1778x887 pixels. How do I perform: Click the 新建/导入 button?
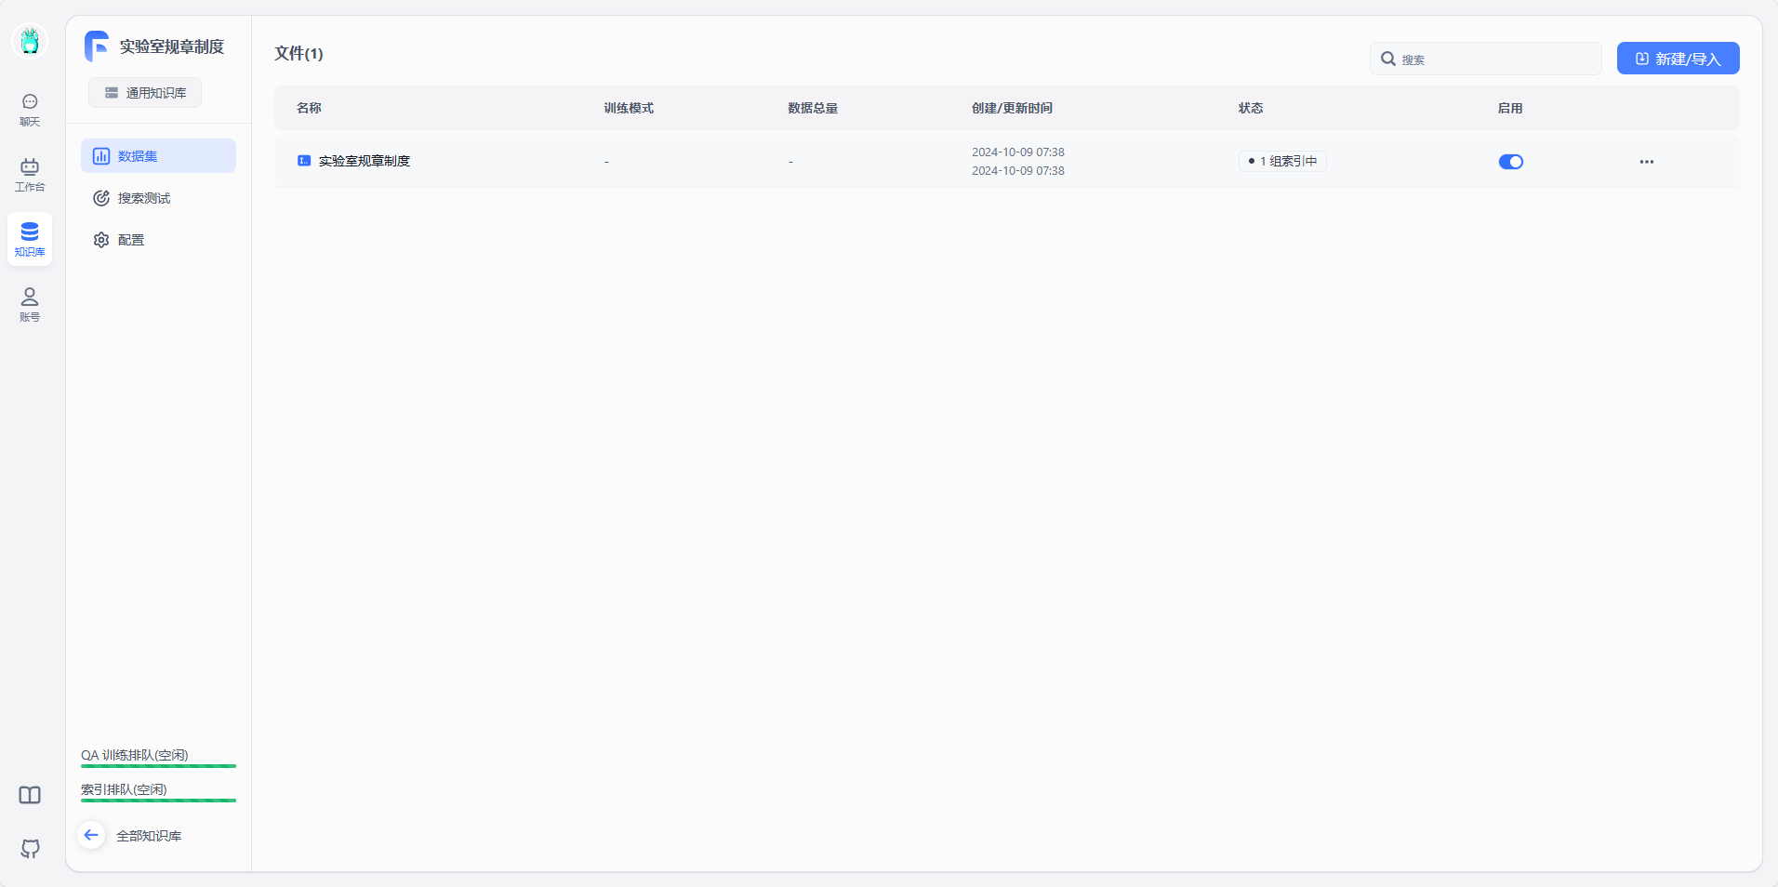[x=1678, y=59]
